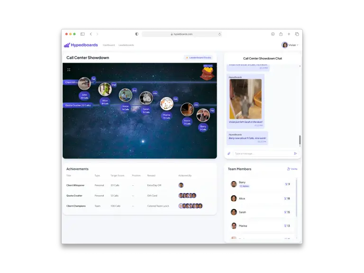This screenshot has width=364, height=273.
Task: Open a new tab with the plus icon
Action: pyautogui.click(x=289, y=34)
